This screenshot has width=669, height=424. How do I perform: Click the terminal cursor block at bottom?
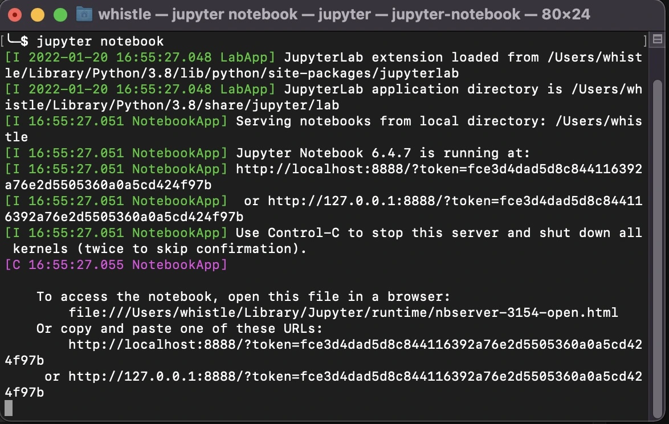[x=9, y=408]
